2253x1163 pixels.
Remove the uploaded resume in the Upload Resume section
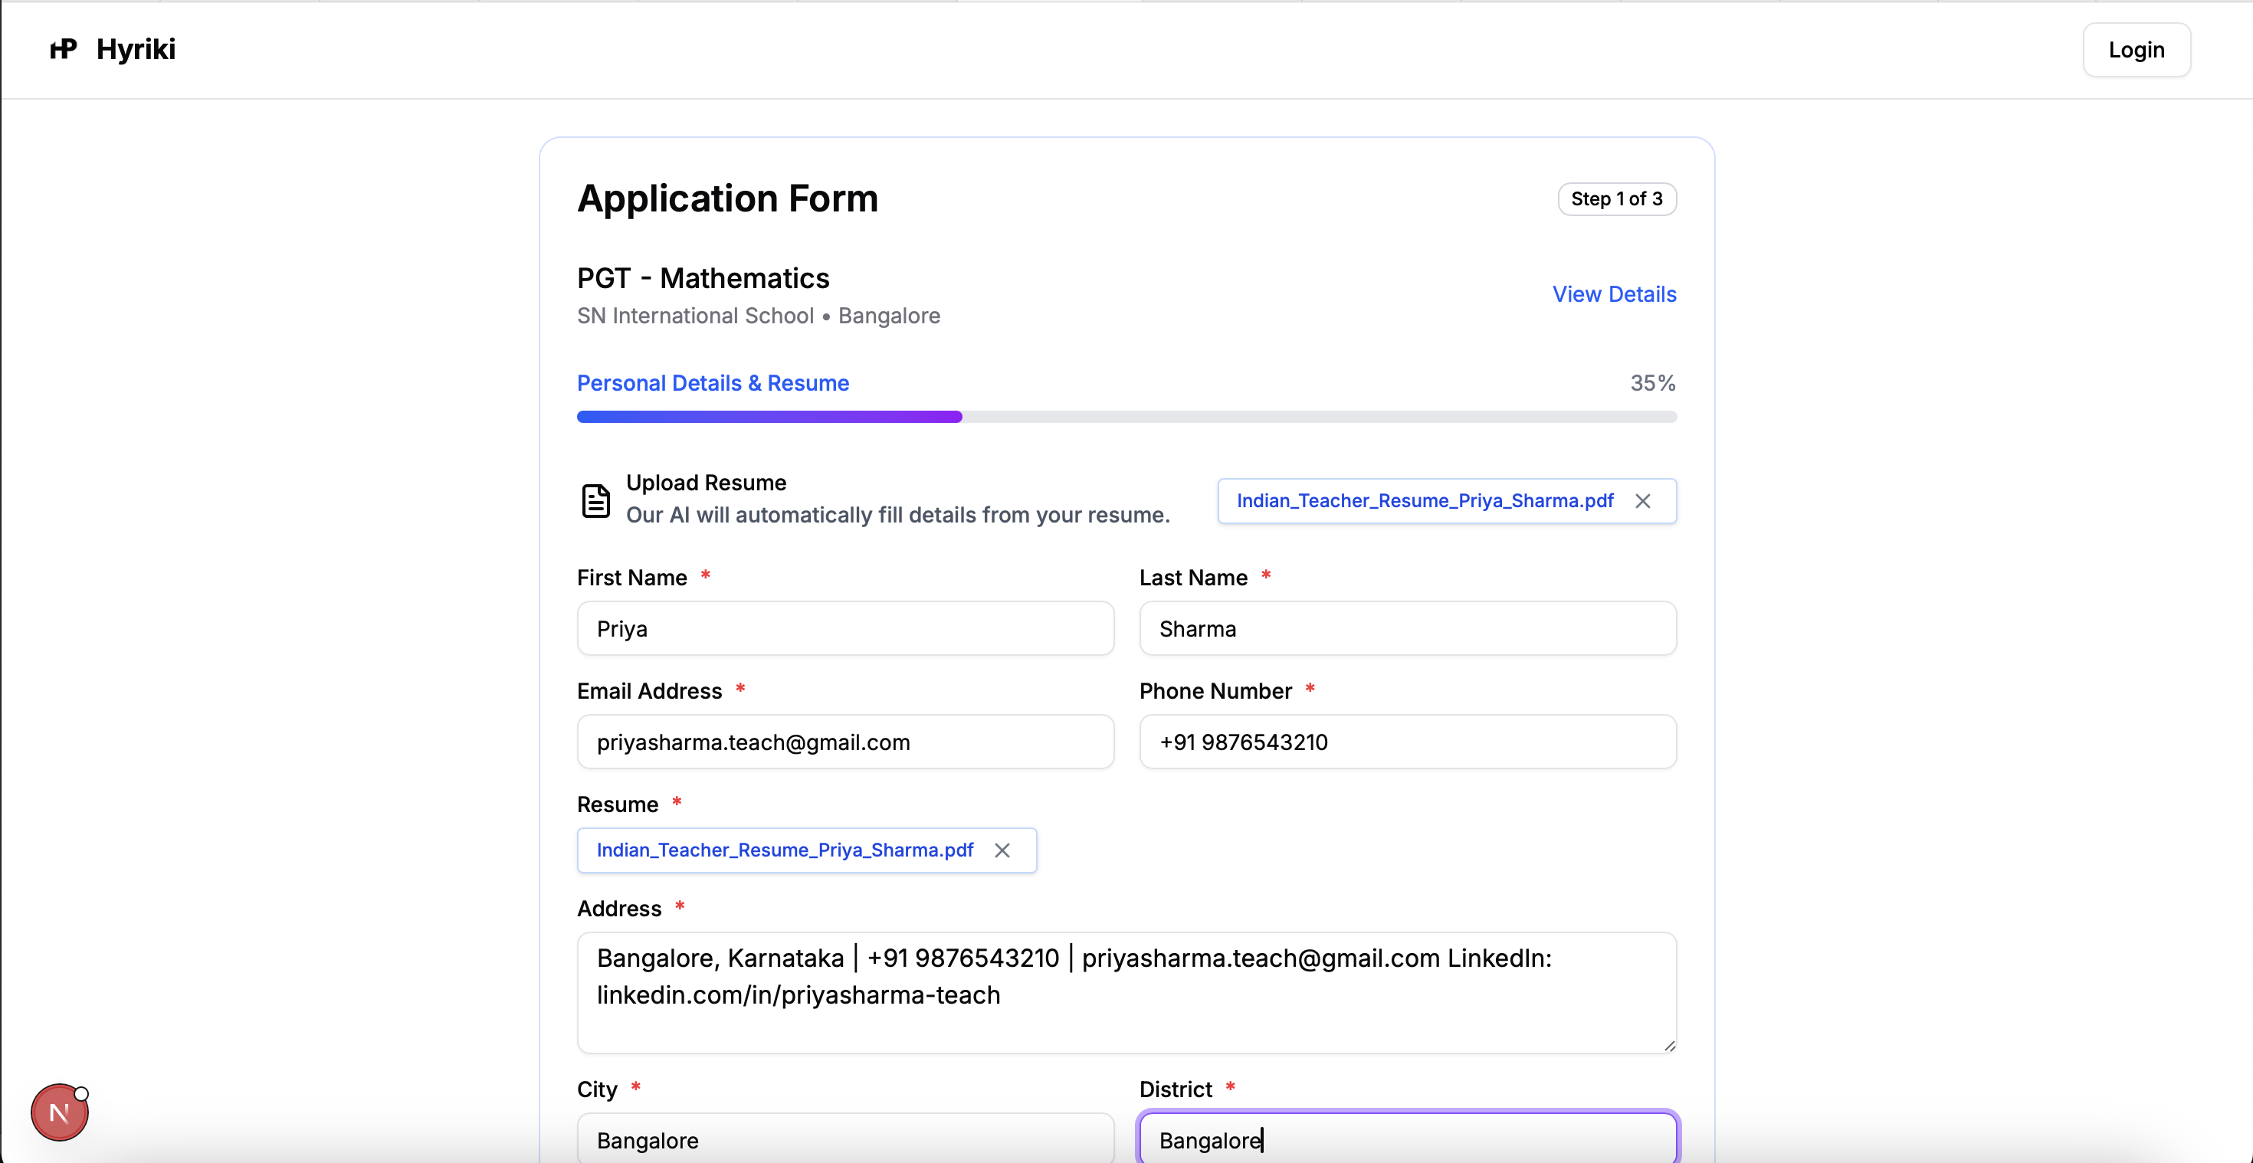[x=1644, y=500]
